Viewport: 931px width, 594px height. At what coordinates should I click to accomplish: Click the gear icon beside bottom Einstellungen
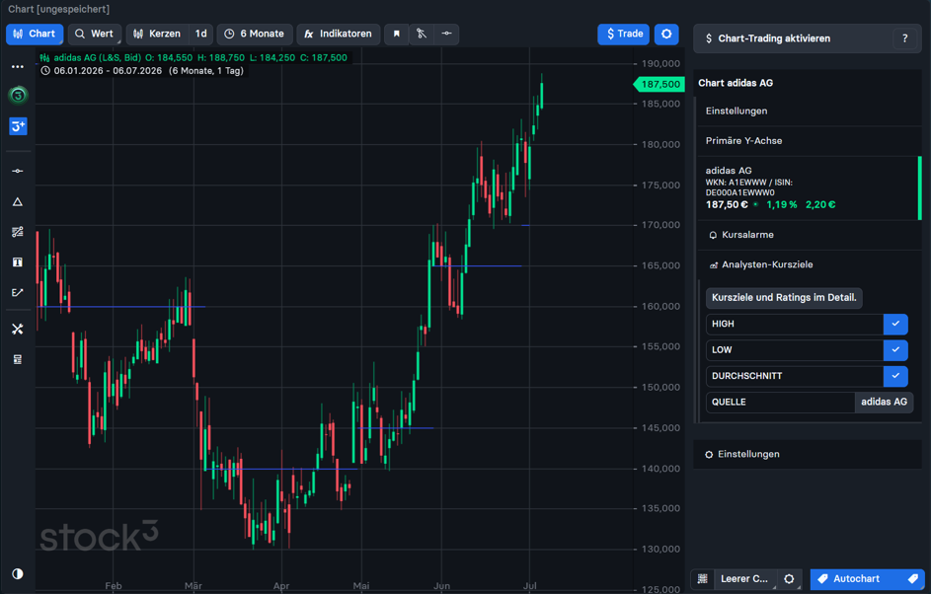[709, 455]
